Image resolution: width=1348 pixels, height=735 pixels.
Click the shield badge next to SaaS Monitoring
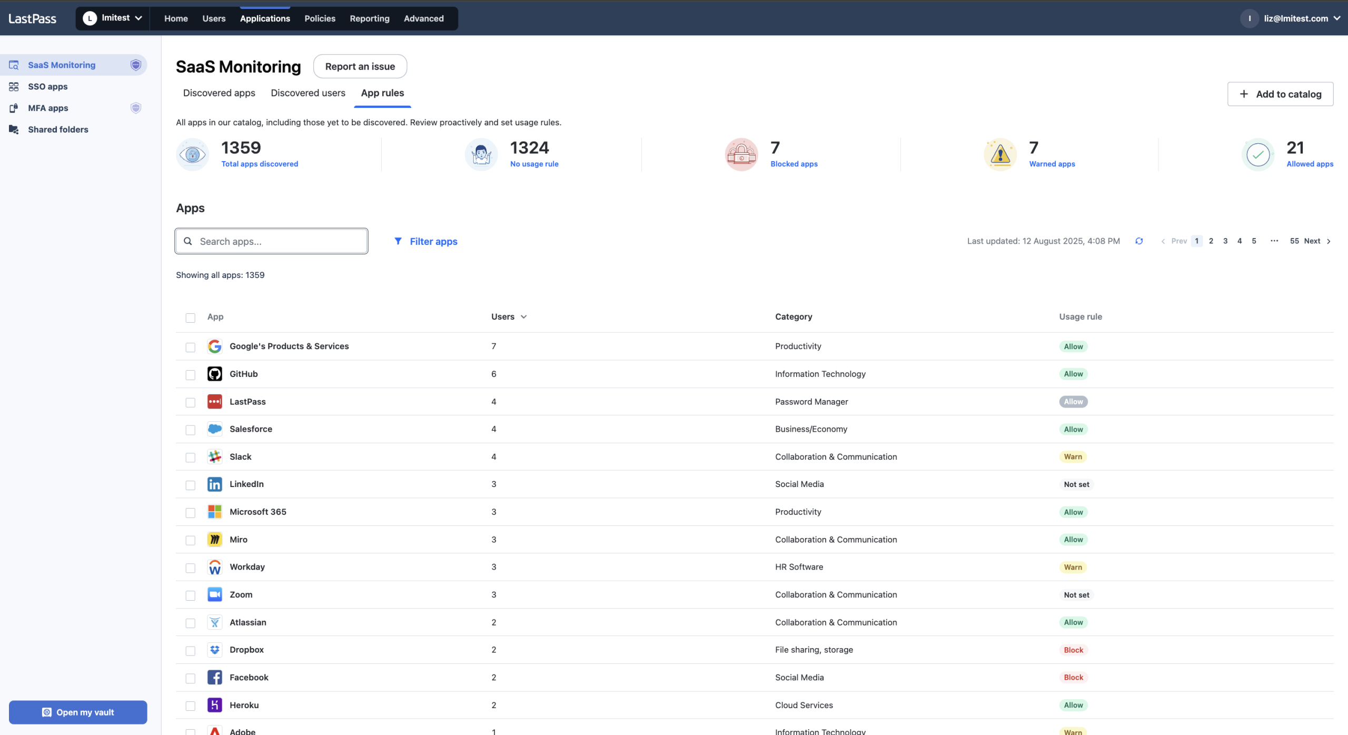[x=136, y=65]
